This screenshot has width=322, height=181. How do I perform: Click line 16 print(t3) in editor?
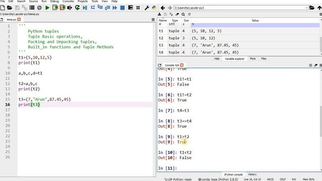point(29,105)
